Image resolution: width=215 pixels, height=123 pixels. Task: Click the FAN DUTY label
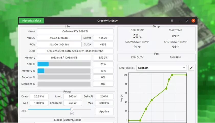[137, 57]
